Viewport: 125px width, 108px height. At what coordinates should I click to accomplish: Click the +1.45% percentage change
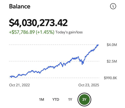pyautogui.click(x=45, y=32)
